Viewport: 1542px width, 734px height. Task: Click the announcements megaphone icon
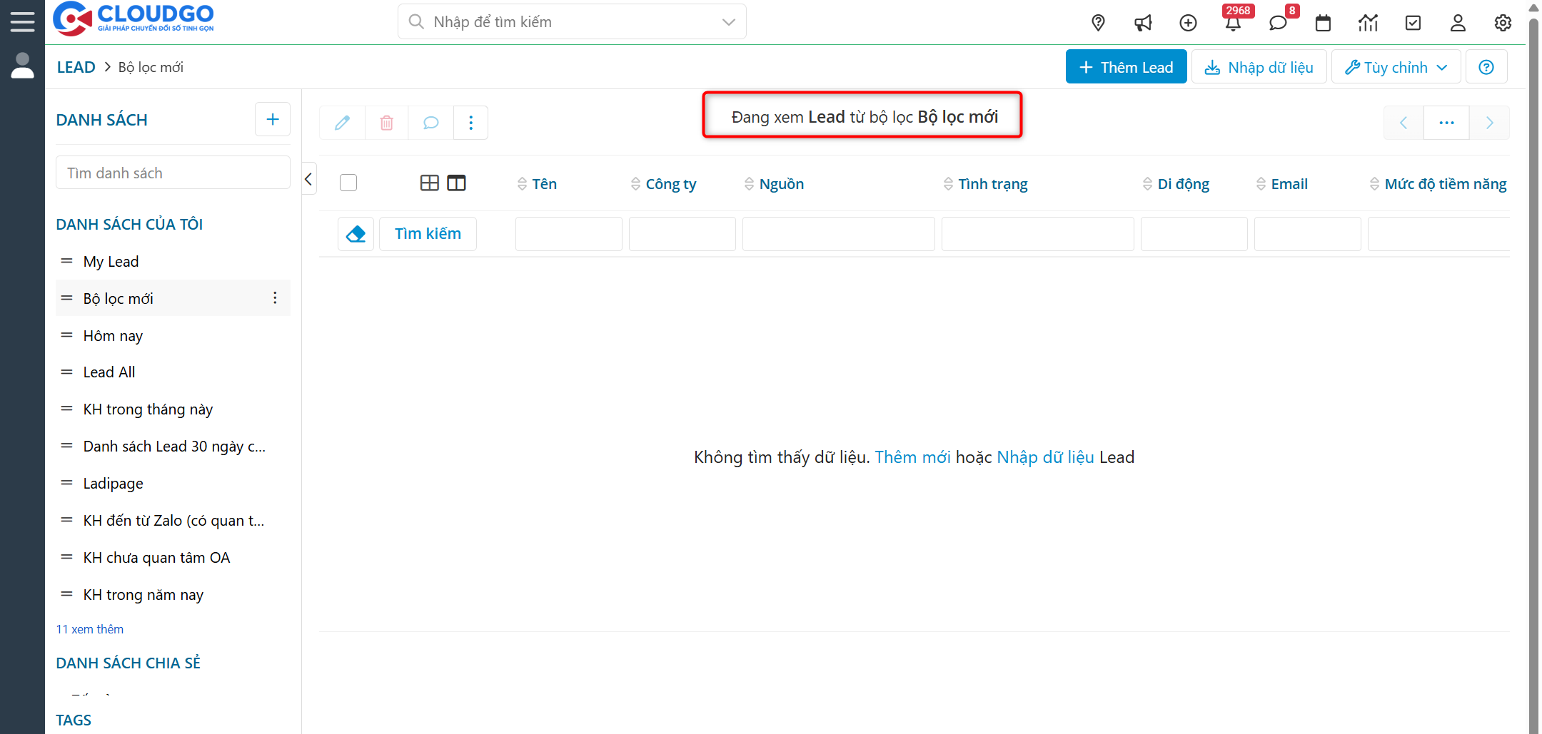pos(1143,22)
